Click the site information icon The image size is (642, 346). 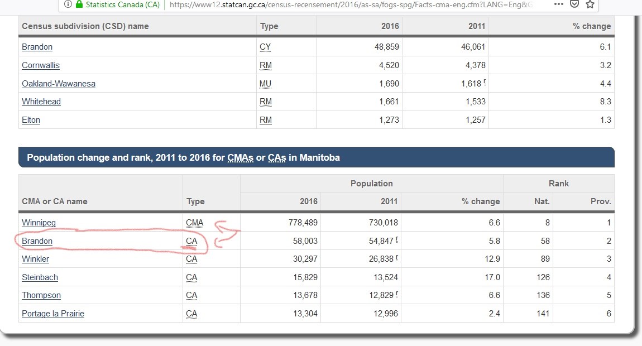coord(68,4)
